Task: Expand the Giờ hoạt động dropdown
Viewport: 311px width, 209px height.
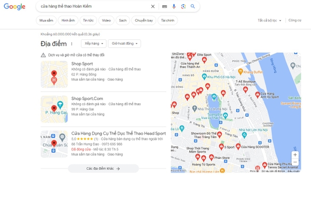Action: click(124, 44)
